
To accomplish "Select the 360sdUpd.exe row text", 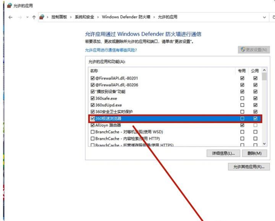I will tap(108, 105).
